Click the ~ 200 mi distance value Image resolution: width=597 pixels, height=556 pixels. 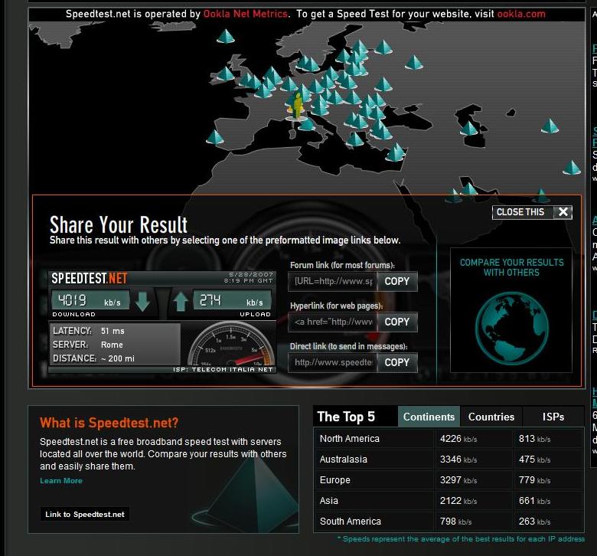[x=117, y=358]
